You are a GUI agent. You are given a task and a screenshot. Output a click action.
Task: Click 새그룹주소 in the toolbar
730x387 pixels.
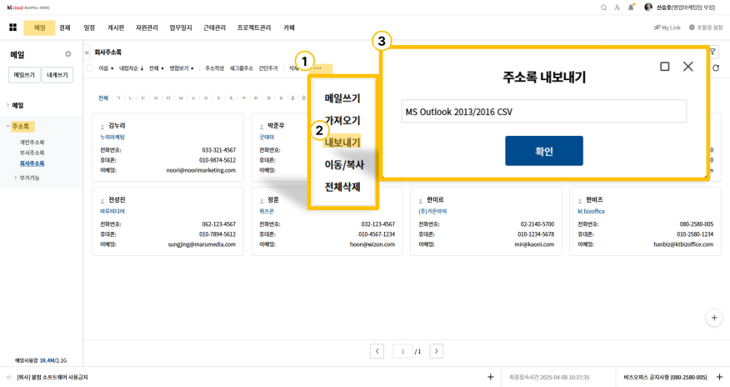tap(242, 68)
